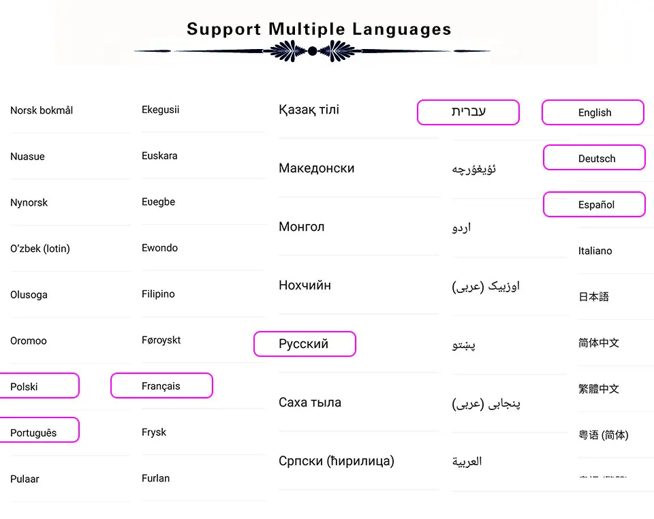654x519 pixels.
Task: Choose Монгол as the language
Action: tap(301, 227)
